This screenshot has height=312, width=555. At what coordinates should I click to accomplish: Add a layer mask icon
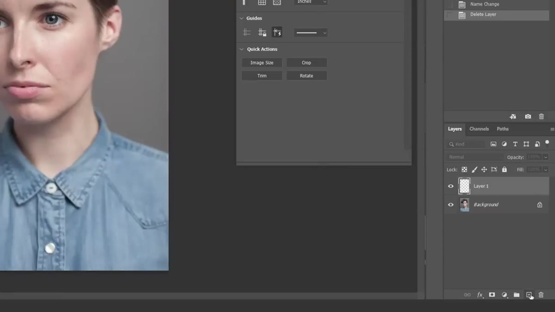pos(492,295)
